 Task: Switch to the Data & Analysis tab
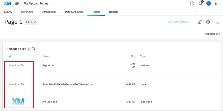tap(74, 12)
